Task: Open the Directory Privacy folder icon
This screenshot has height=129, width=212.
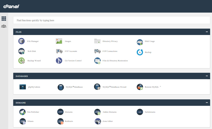Action: [x=97, y=41]
